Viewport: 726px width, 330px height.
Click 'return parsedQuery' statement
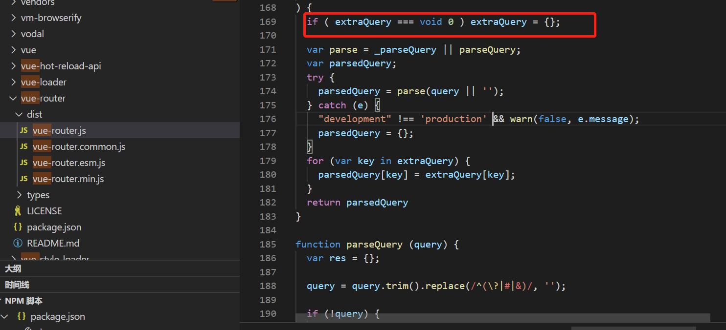click(358, 203)
